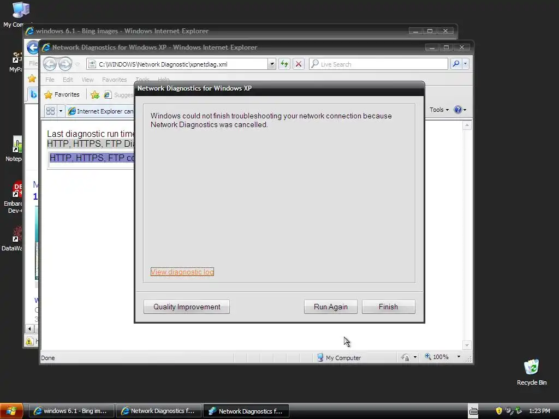Click the favorites star in Bing images window
The height and width of the screenshot is (419, 559).
[32, 79]
